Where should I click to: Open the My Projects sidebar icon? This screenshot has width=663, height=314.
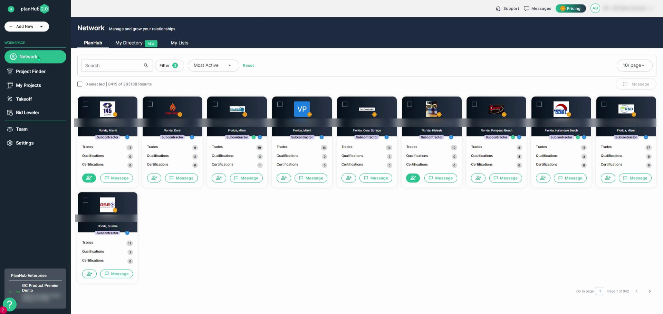(10, 85)
